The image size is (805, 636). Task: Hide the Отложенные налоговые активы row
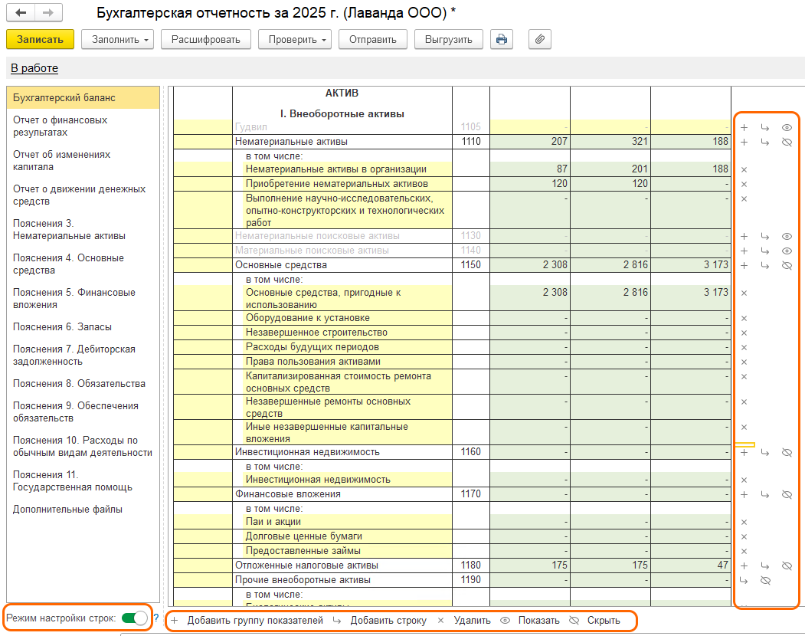(x=786, y=566)
